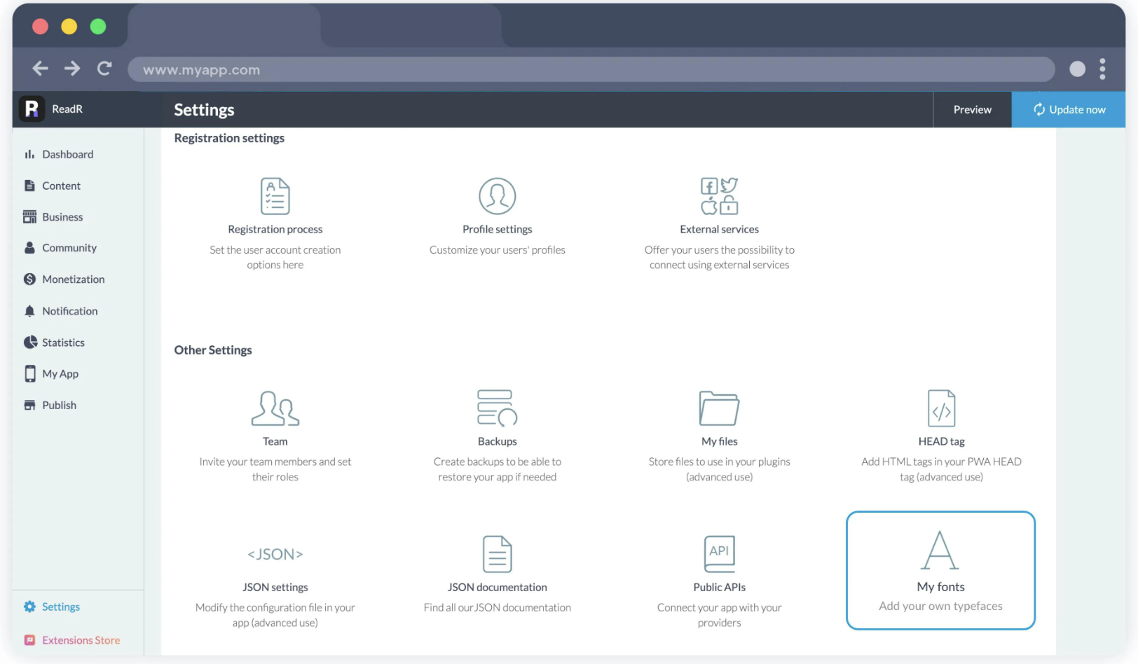Select Publish from the sidebar
1138x664 pixels.
coord(59,406)
